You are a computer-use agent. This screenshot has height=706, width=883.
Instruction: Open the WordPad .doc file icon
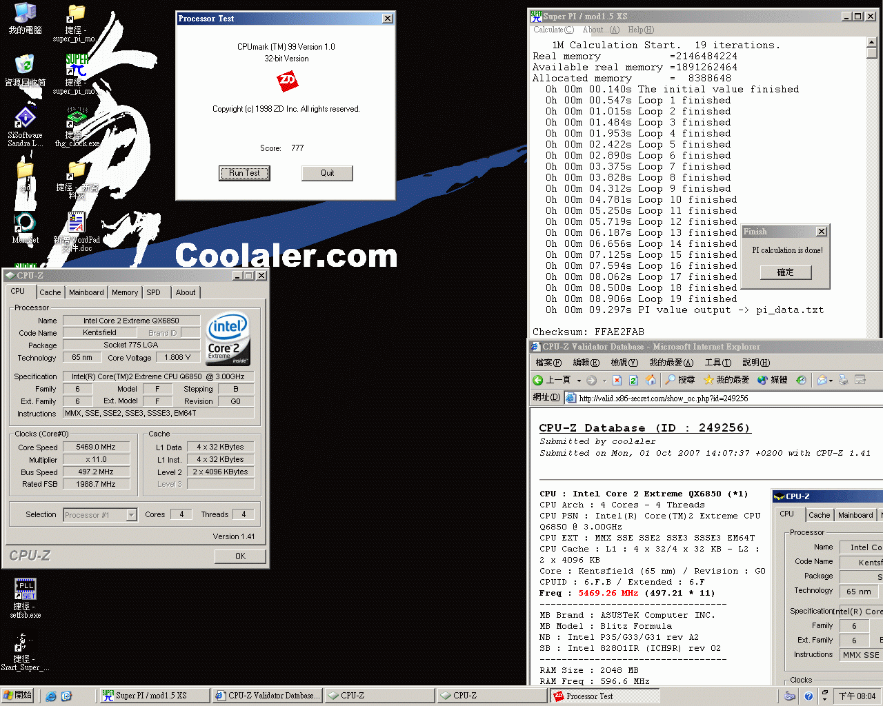pos(77,223)
